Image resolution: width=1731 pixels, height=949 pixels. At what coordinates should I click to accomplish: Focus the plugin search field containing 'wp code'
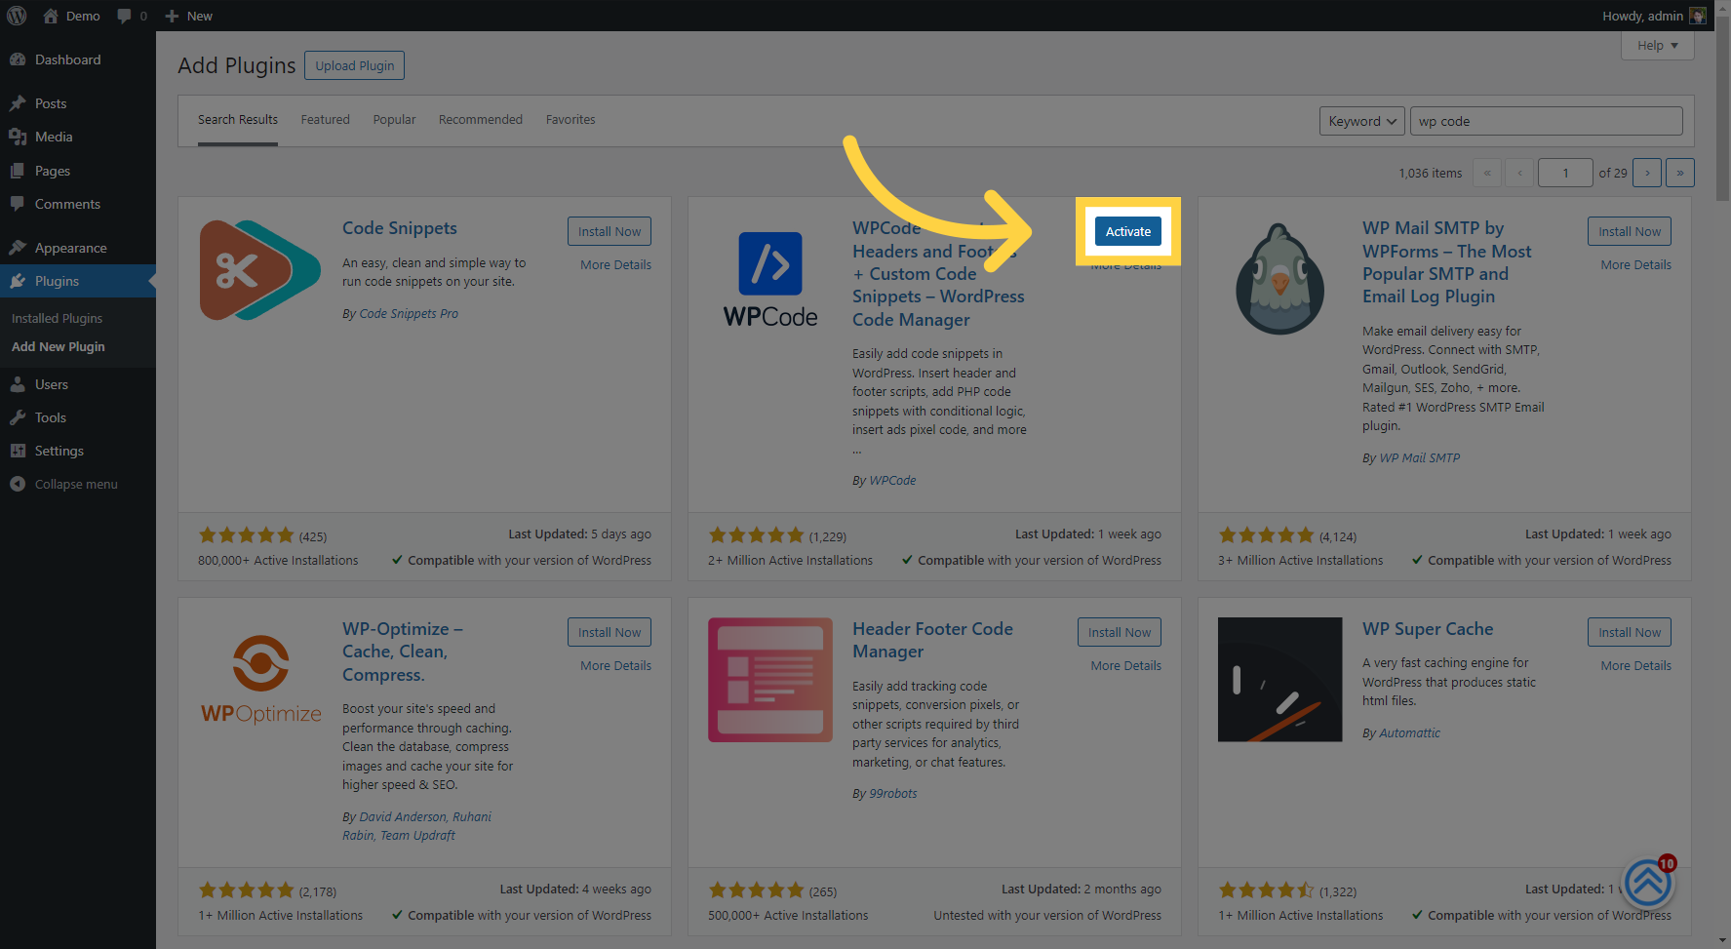click(1546, 121)
